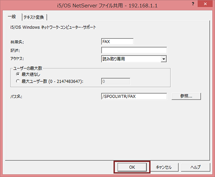Image resolution: width=215 pixels, height=177 pixels.
Task: Click the question mark help icon in title bar
Action: point(193,4)
